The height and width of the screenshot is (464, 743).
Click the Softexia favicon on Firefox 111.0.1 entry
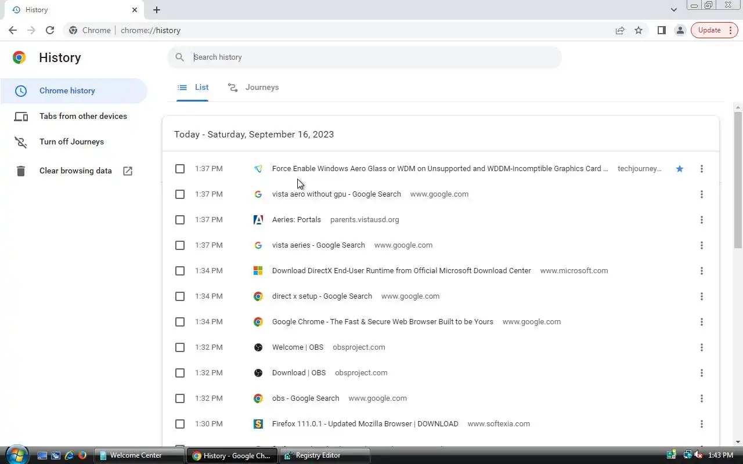pyautogui.click(x=258, y=424)
